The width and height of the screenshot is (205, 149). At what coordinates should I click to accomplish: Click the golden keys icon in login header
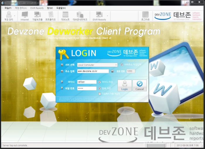pyautogui.click(x=63, y=55)
